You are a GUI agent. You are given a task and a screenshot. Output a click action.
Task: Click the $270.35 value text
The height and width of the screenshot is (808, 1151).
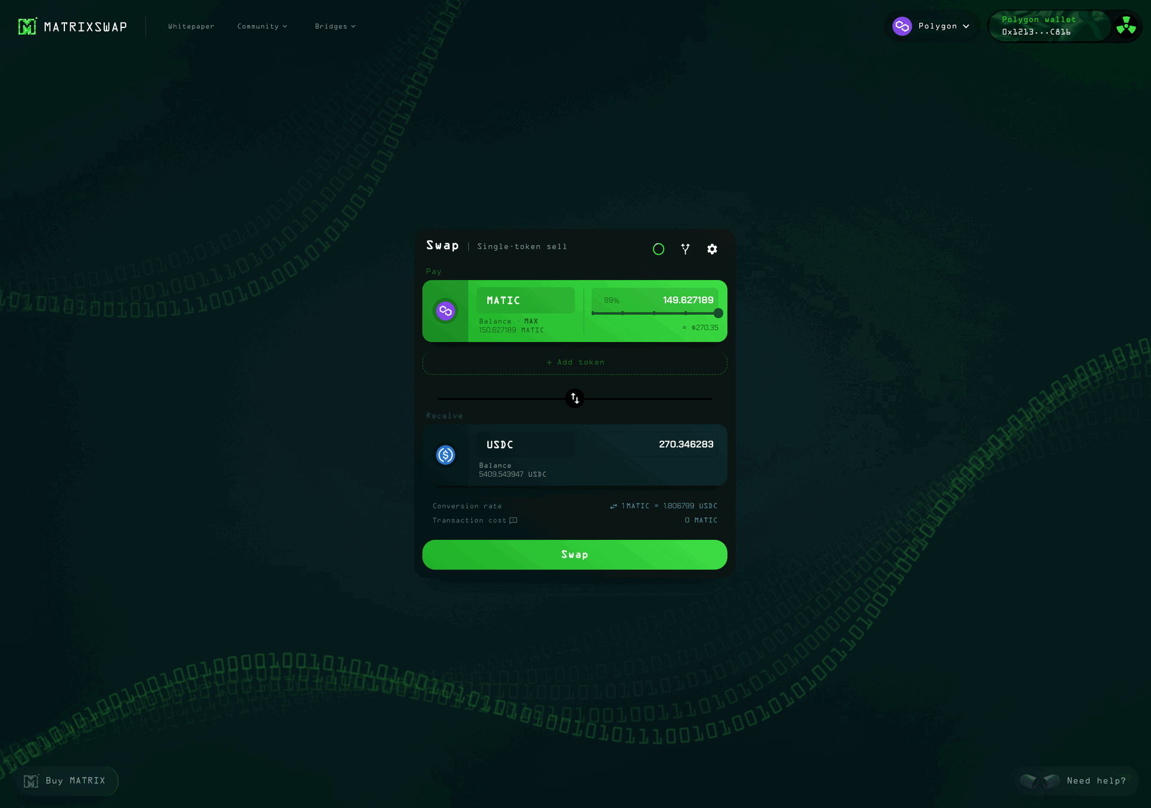coord(705,328)
